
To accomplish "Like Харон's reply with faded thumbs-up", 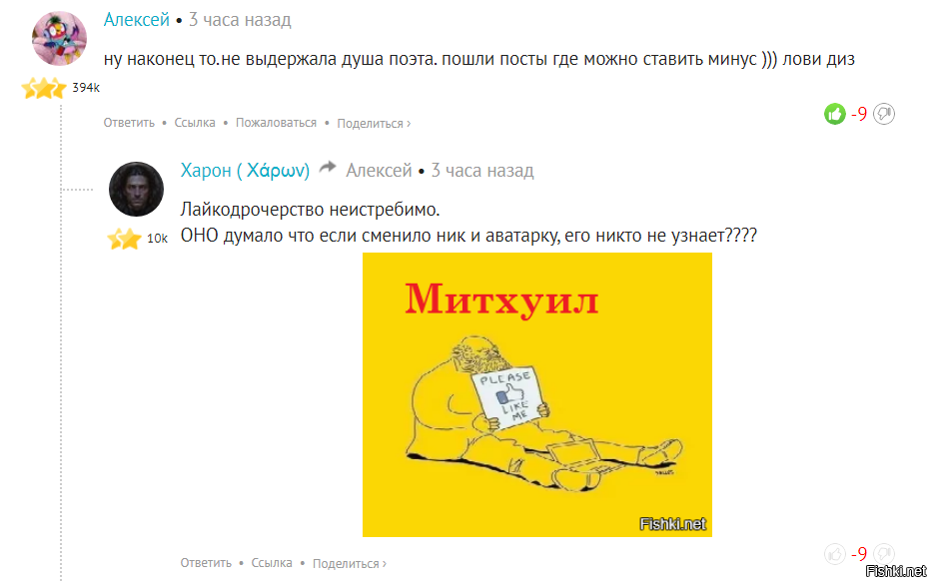I will pos(834,554).
